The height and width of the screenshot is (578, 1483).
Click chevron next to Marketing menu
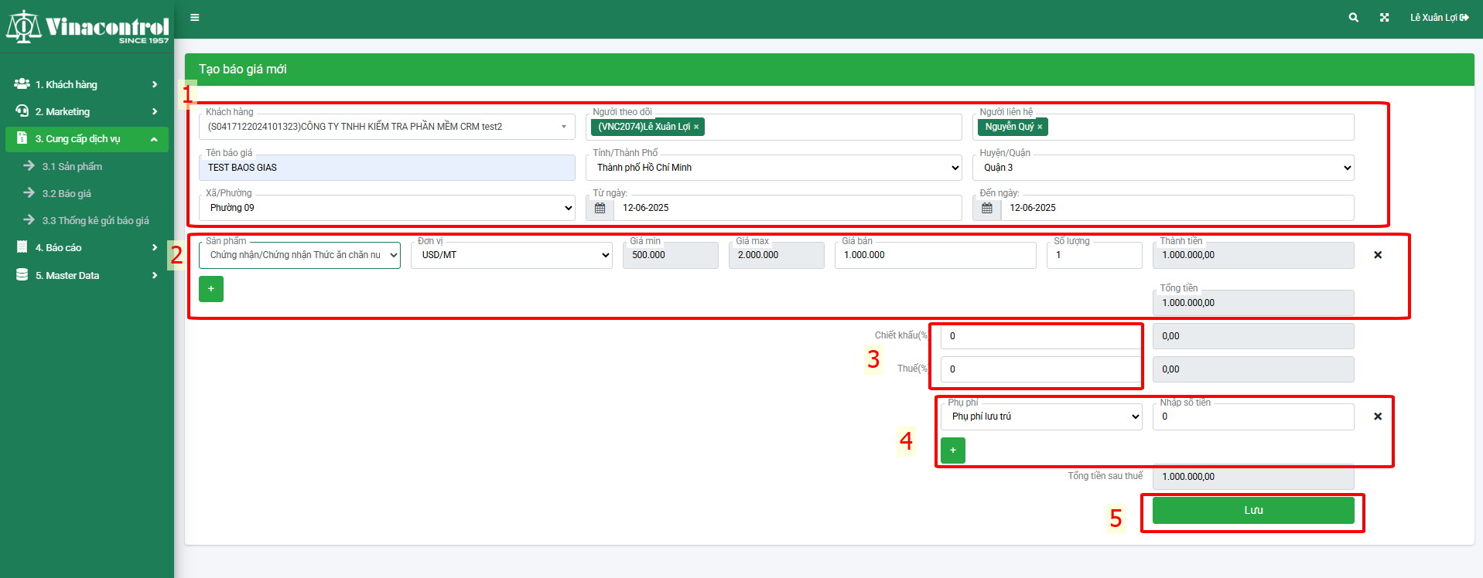coord(155,111)
